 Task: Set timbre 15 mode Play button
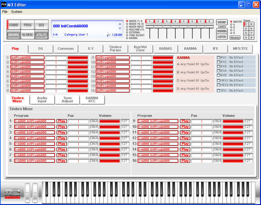(x=185, y=155)
